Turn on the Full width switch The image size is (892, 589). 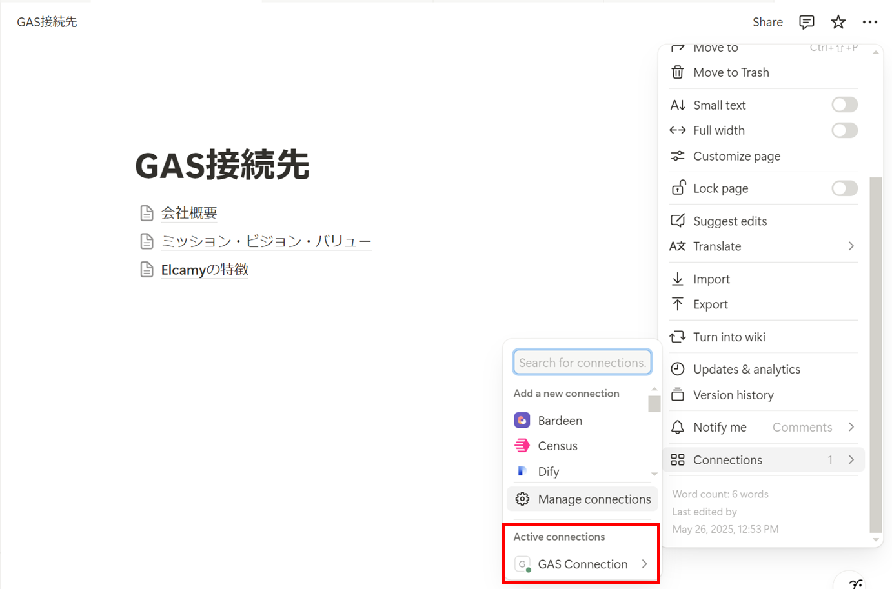[844, 130]
